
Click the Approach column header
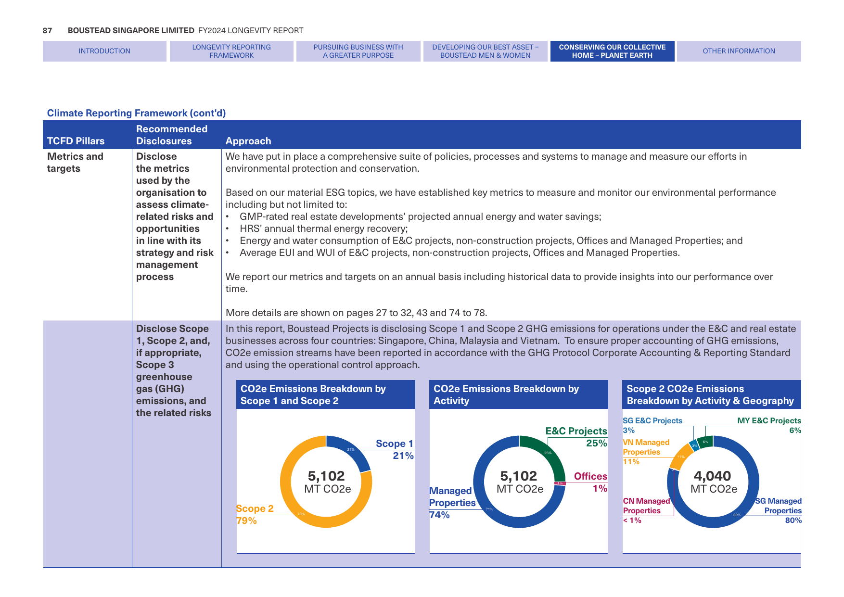(248, 141)
